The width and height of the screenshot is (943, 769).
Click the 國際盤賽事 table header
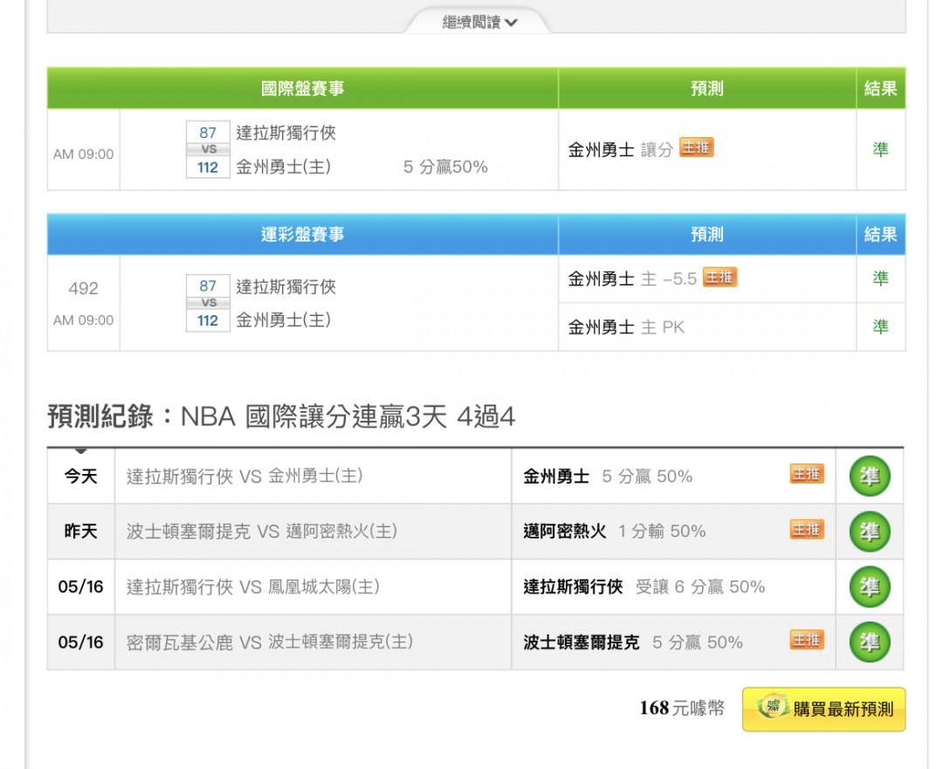tap(302, 88)
